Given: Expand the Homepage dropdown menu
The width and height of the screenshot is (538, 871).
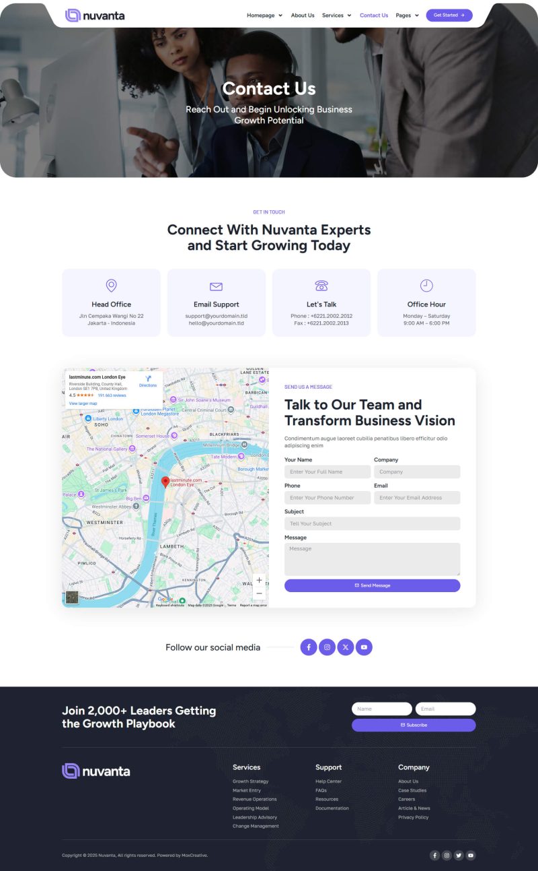Looking at the screenshot, I should point(264,15).
